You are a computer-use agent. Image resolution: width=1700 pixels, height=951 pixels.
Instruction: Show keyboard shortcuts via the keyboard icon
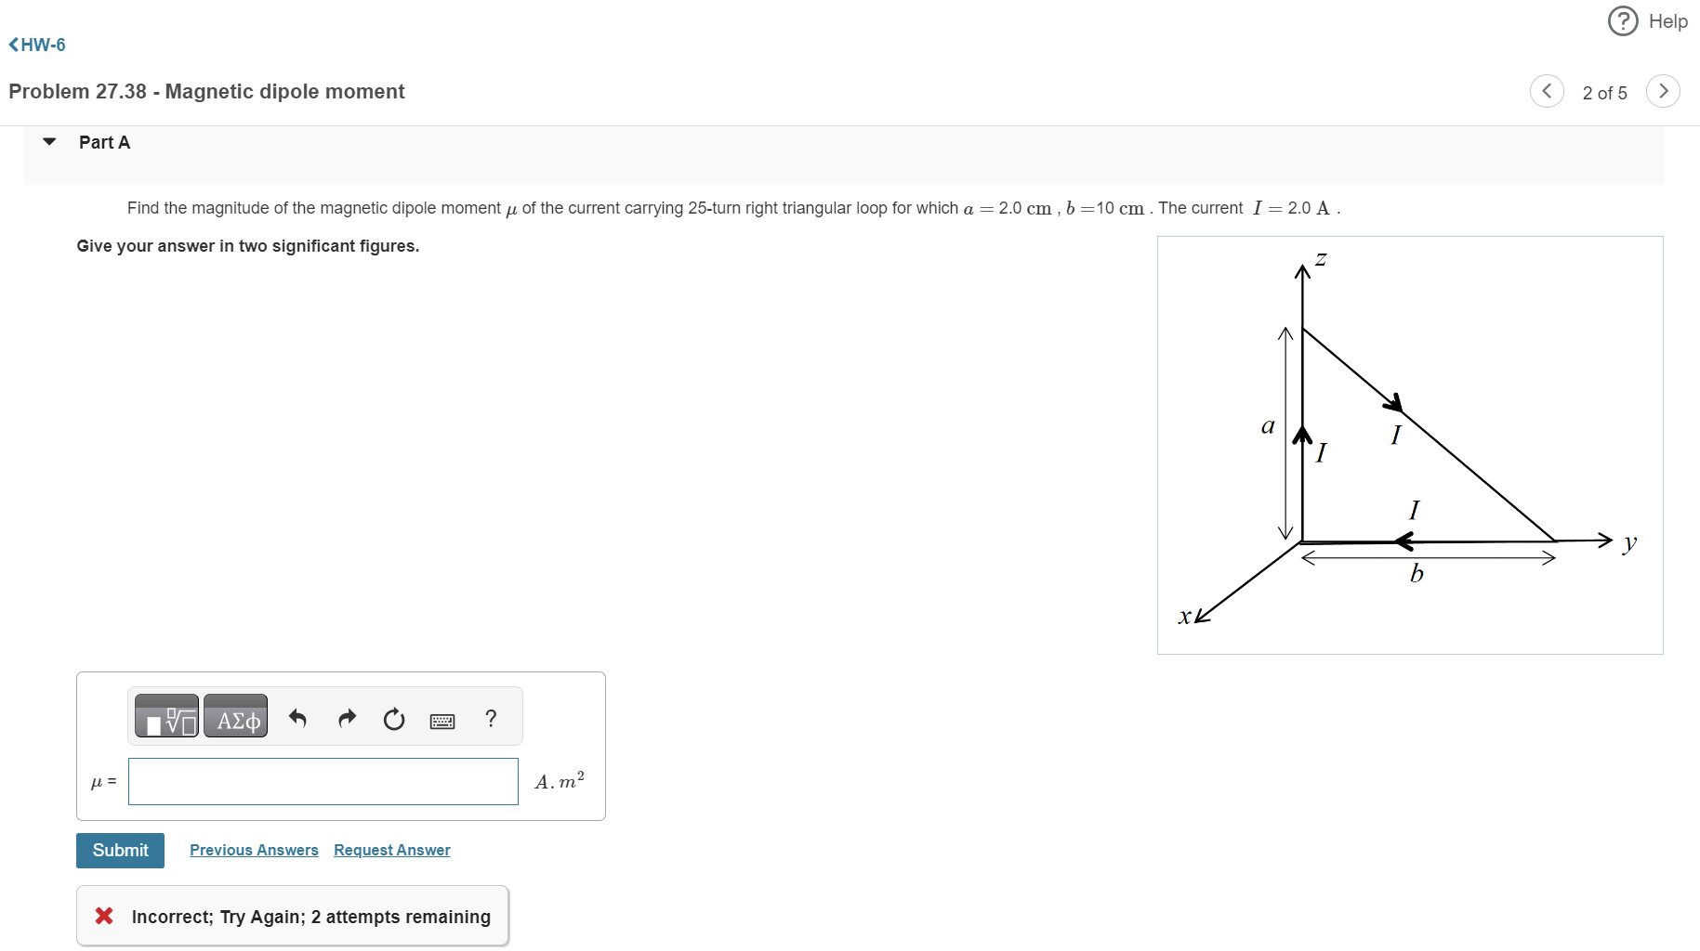(x=442, y=720)
